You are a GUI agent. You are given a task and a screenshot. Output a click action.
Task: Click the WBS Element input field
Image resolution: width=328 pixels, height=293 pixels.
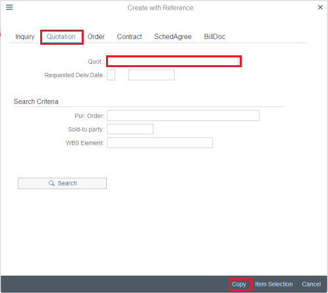coord(159,143)
